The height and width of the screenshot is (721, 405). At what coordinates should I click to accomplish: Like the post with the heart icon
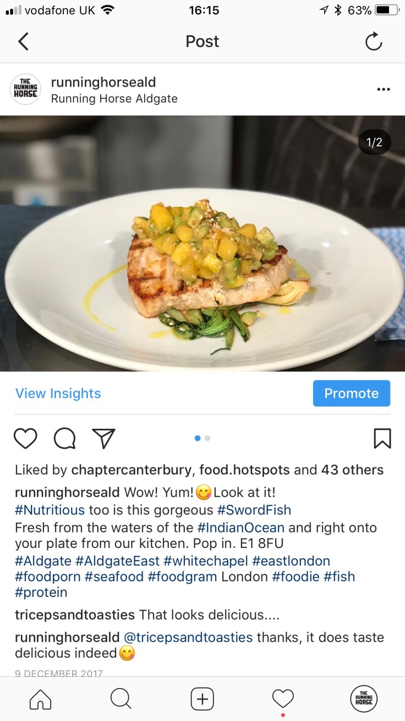click(x=25, y=438)
